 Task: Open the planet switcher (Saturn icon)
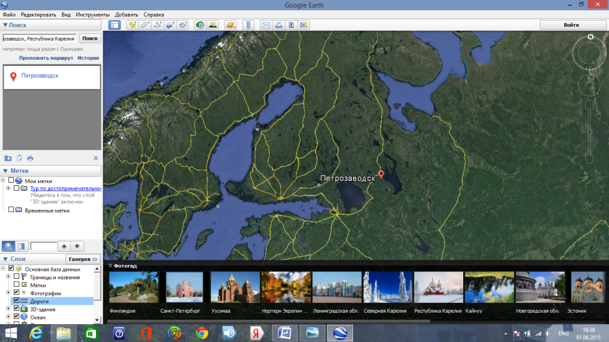click(x=230, y=25)
